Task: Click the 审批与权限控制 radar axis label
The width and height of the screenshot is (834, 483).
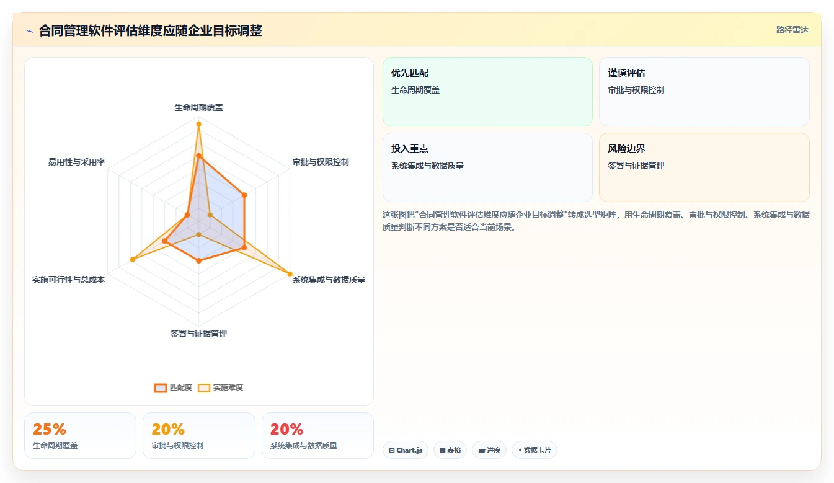Action: click(321, 162)
